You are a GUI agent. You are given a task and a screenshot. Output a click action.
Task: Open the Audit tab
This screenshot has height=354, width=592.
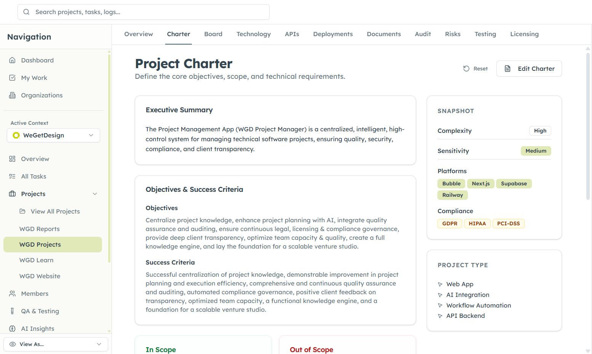tap(423, 34)
